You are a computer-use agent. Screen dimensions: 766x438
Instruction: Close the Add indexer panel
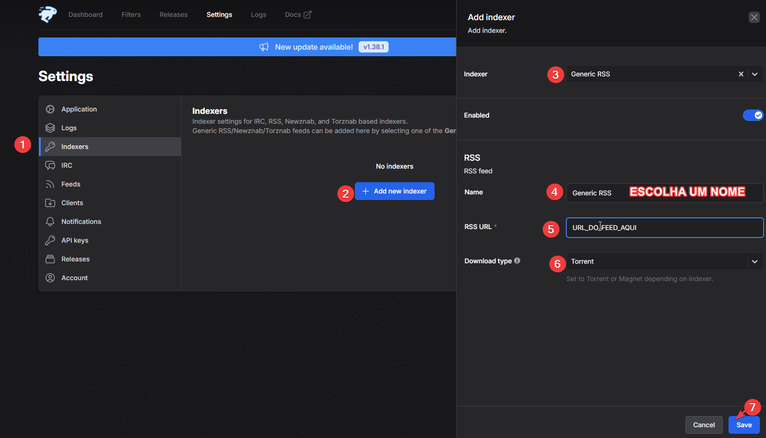pyautogui.click(x=754, y=17)
